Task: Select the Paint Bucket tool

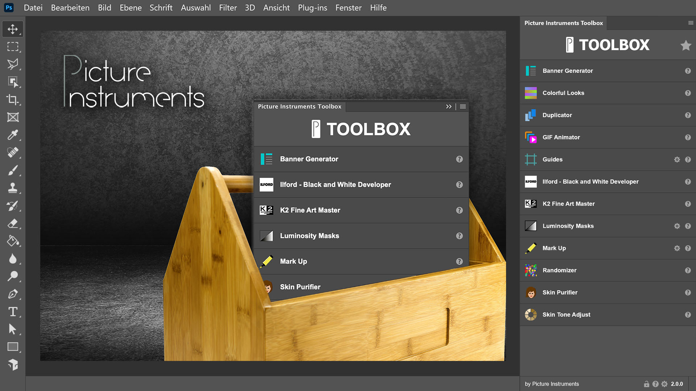Action: pyautogui.click(x=13, y=241)
